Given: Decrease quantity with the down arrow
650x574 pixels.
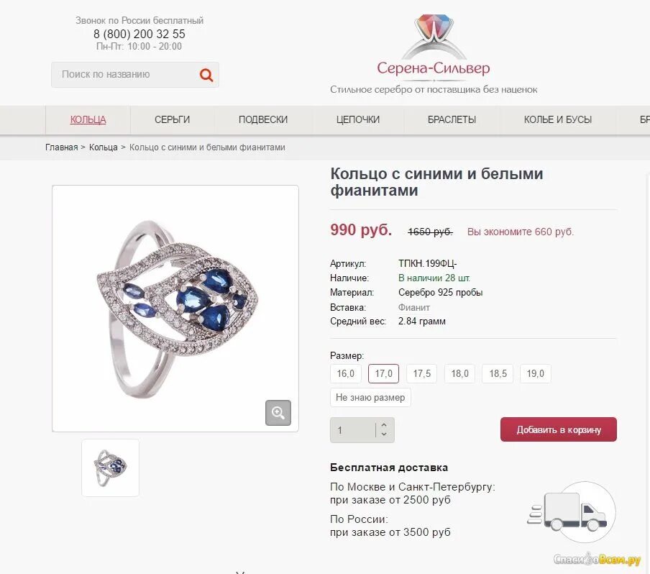Looking at the screenshot, I should 384,434.
